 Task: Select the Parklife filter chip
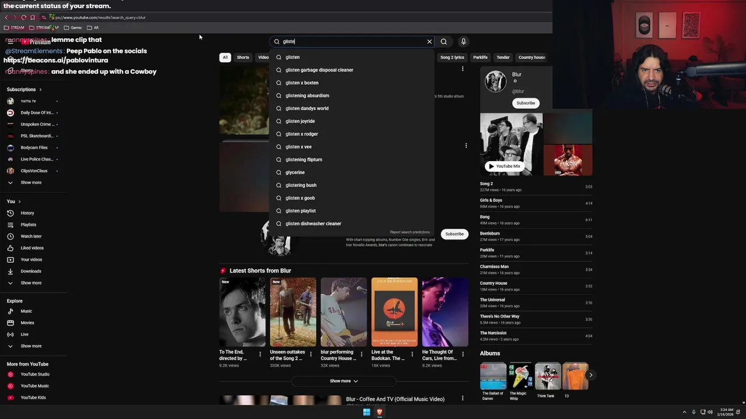tap(480, 58)
